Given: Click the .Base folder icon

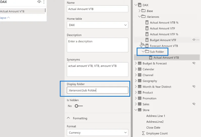Looking at the screenshot, I should pos(143,11).
